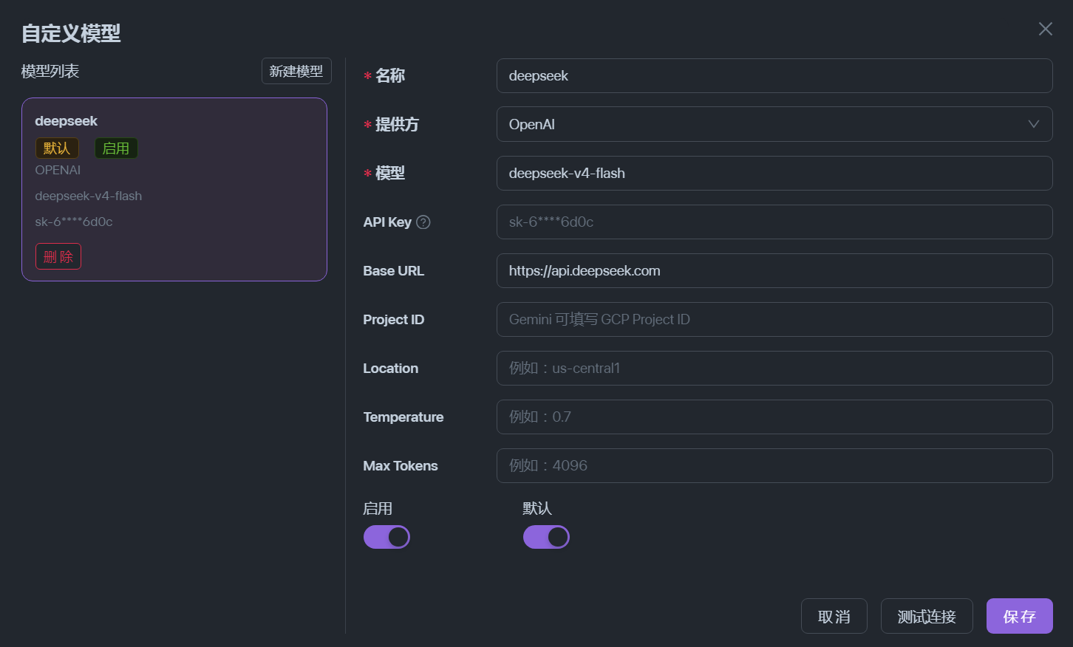Toggle the 默认 switch off
Image resolution: width=1073 pixels, height=647 pixels.
point(546,537)
